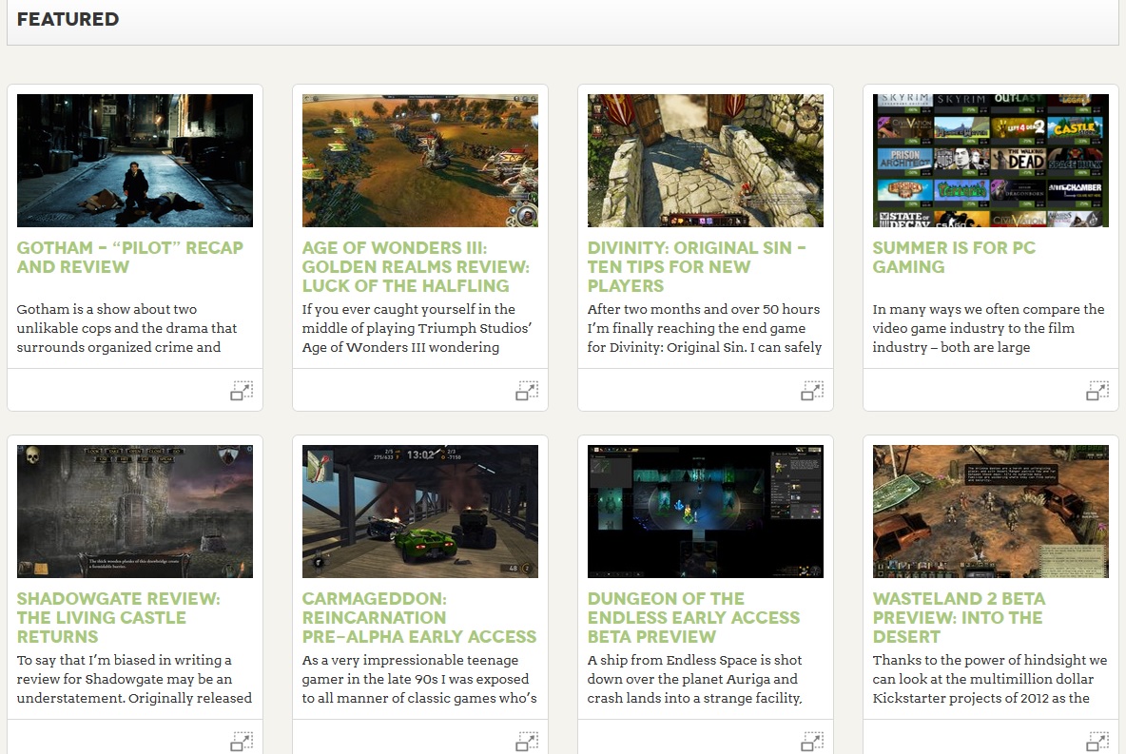Click the Shadowgate castle drawbridge thumbnail
The image size is (1126, 754).
pos(135,512)
